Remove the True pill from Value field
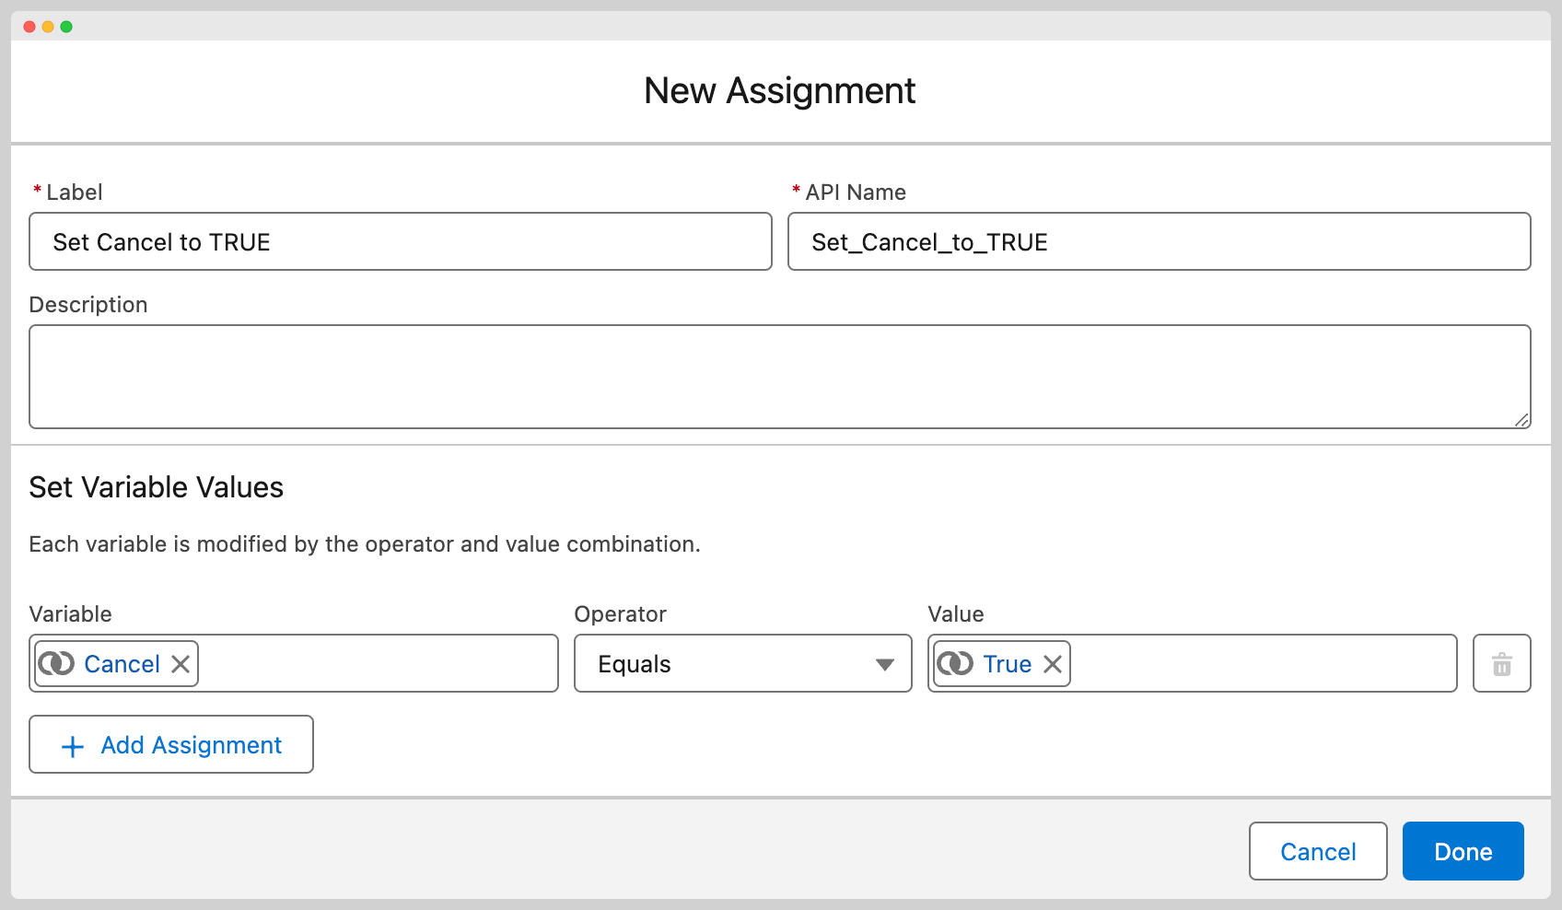The width and height of the screenshot is (1562, 910). click(x=1053, y=664)
